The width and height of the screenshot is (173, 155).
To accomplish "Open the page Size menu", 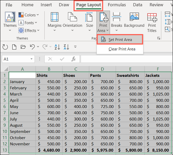I will point(89,21).
